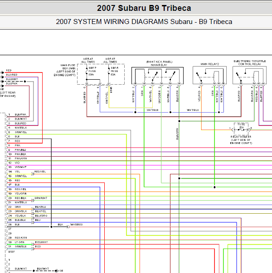Click connector pin '11 PNK/GRN'
272x273 pixels.
18,158
